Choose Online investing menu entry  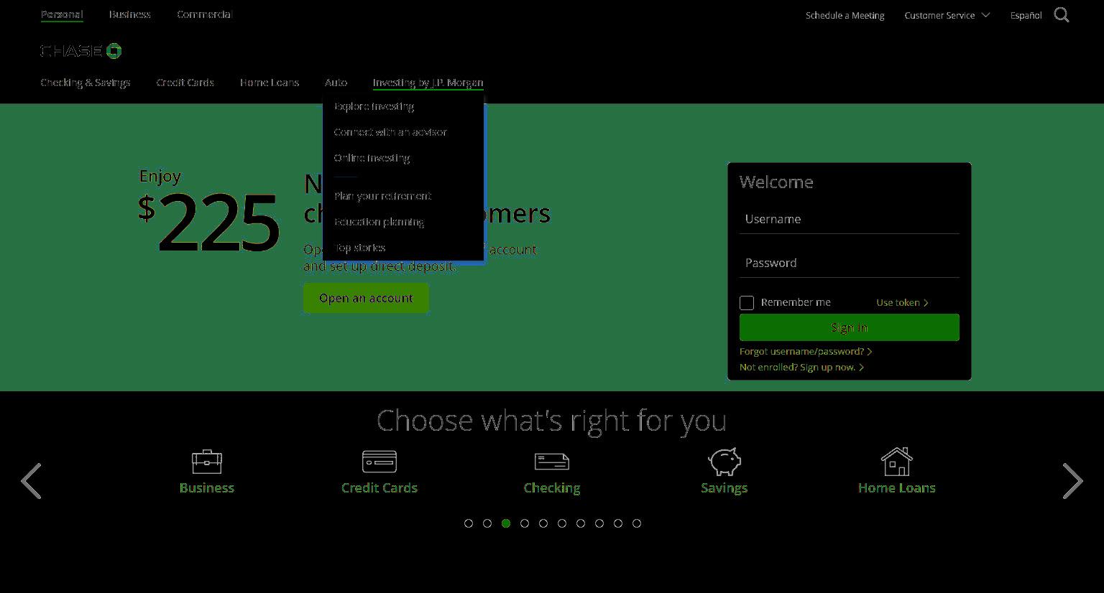[x=372, y=158]
